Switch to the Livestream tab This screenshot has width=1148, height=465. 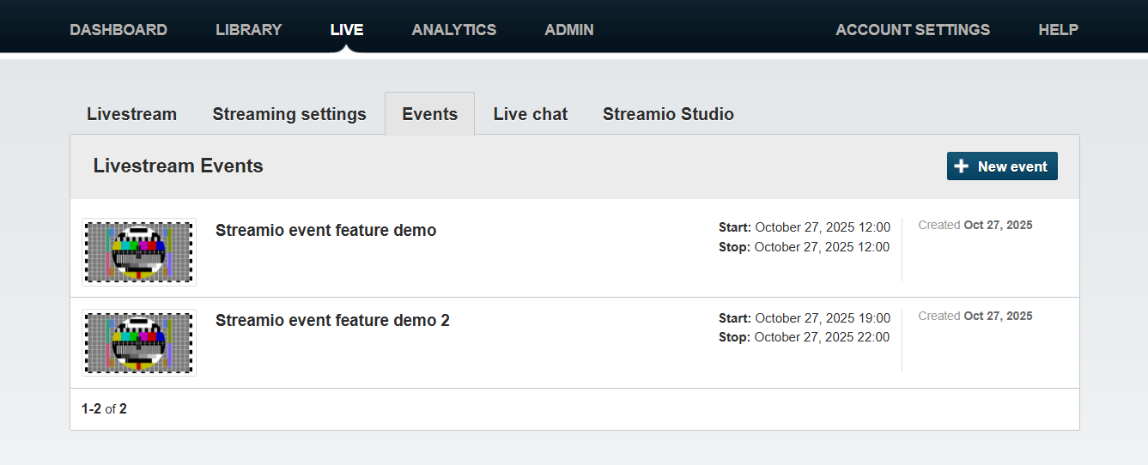click(x=131, y=114)
